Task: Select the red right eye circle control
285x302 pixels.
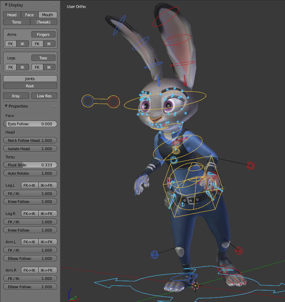Action: 113,101
